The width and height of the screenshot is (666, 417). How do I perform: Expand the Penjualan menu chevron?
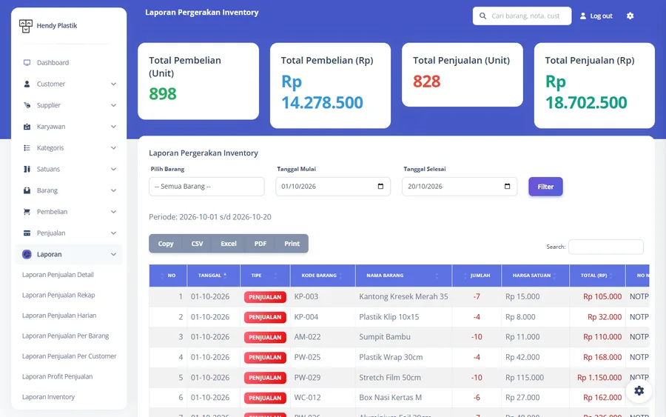(x=113, y=233)
